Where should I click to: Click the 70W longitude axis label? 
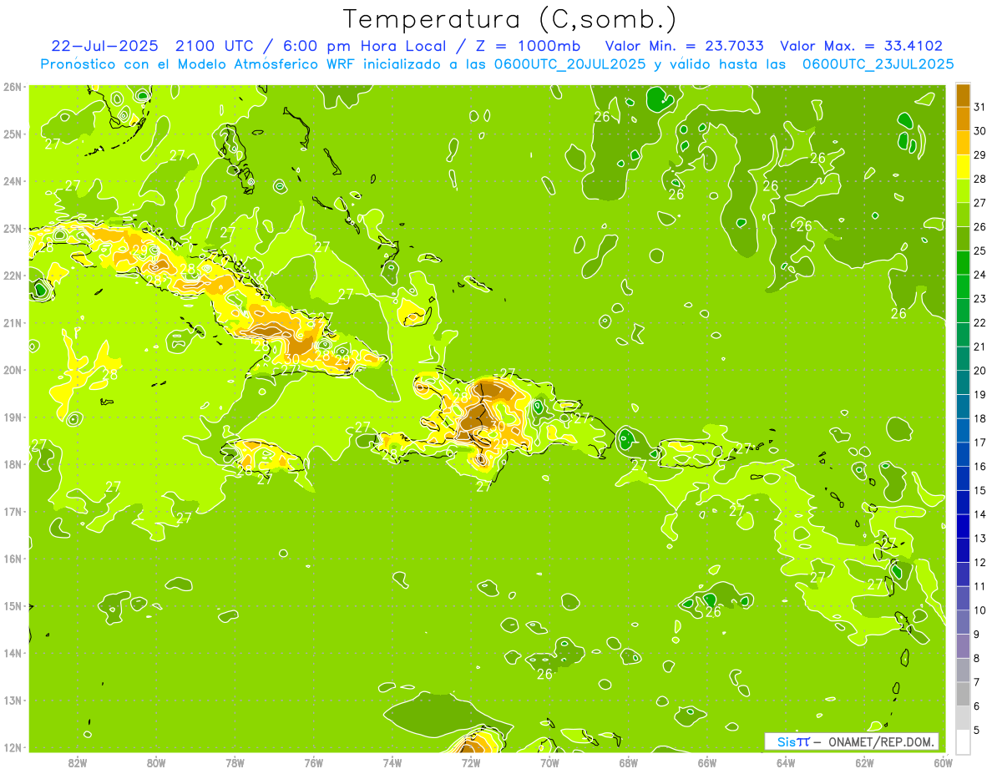(549, 761)
